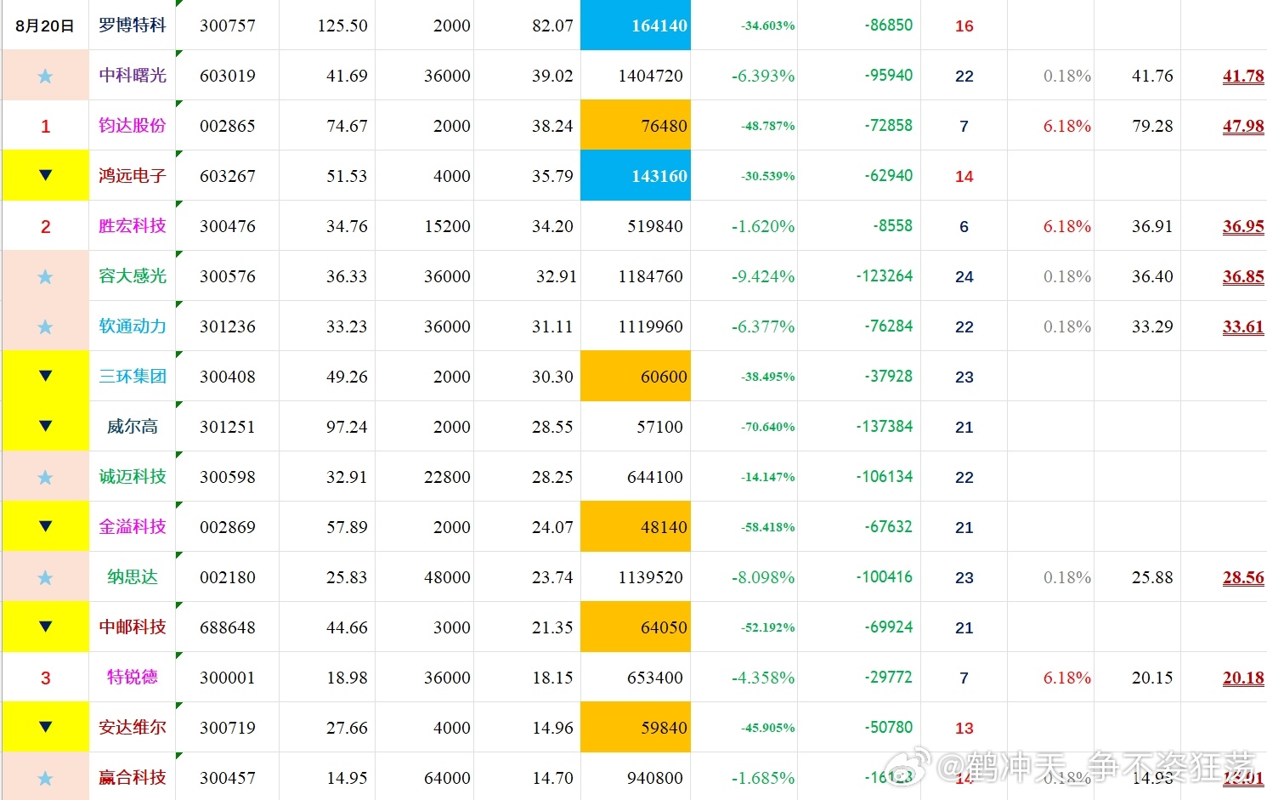Select stock name 中科曙光
Screen dimensions: 1267x800
click(133, 76)
